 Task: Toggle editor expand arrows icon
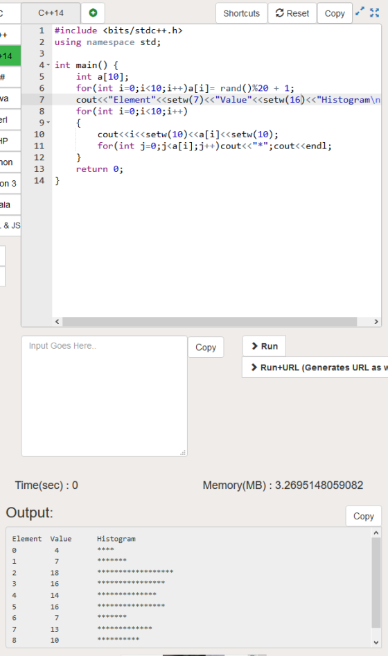point(360,12)
